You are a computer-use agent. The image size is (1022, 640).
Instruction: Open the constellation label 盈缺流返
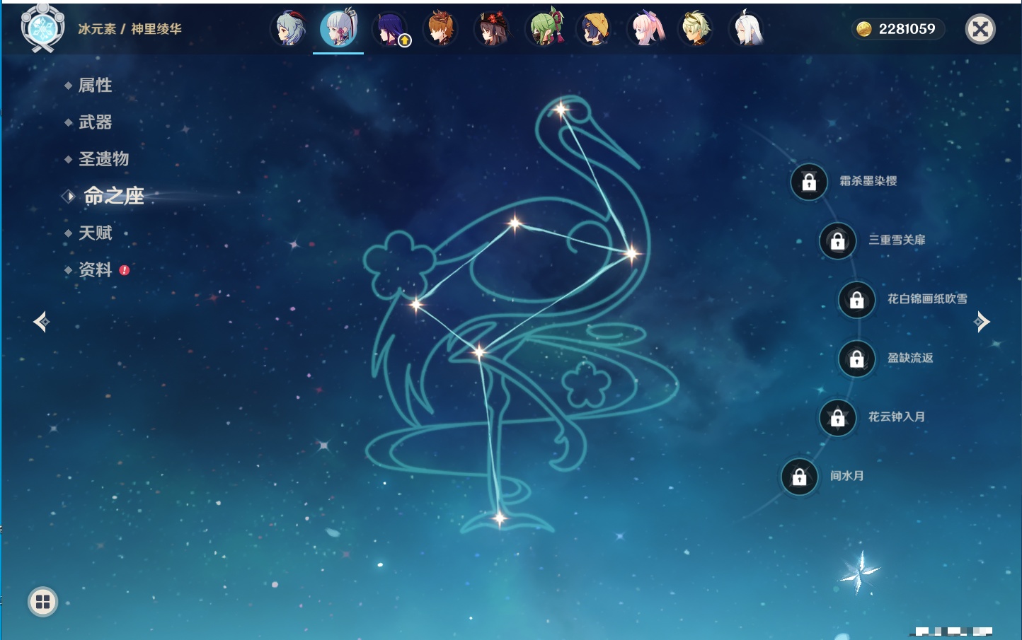910,358
